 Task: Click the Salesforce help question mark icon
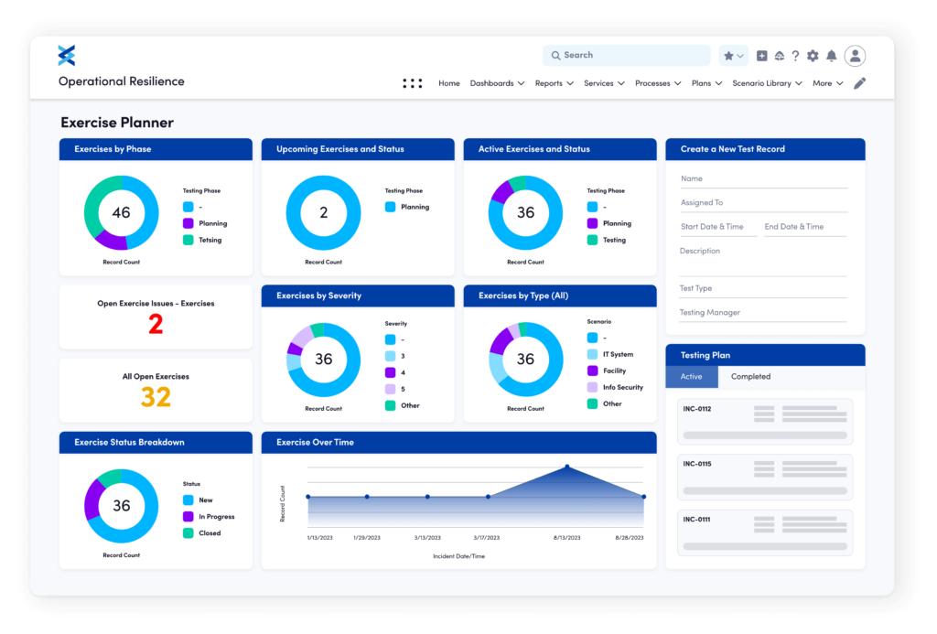tap(795, 56)
